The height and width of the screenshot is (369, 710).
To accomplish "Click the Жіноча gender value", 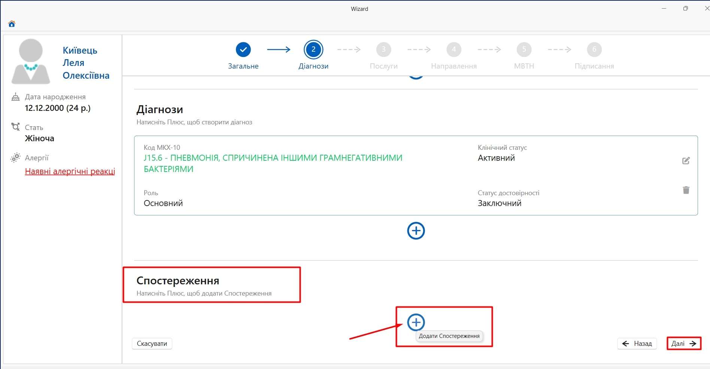I will tap(40, 139).
